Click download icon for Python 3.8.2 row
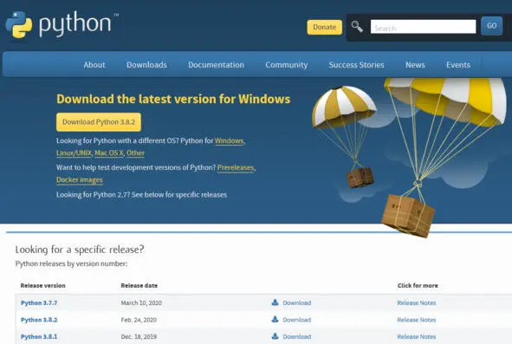512x344 pixels. [275, 319]
